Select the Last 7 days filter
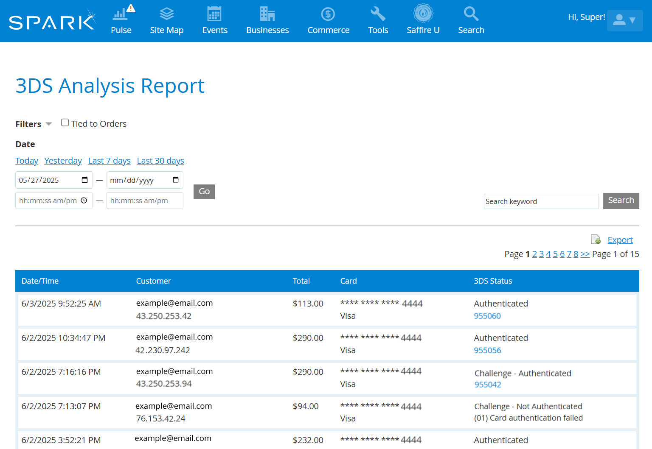This screenshot has height=449, width=652. (x=109, y=161)
